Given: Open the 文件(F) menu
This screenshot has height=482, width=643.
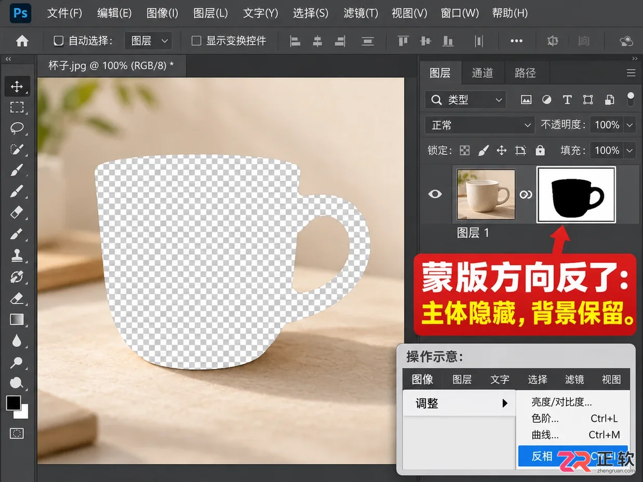Looking at the screenshot, I should [64, 13].
